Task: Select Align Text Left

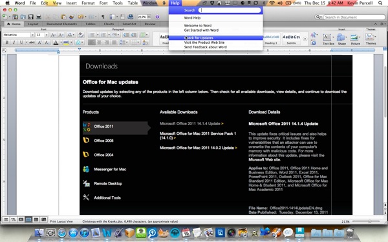Action: coord(92,43)
